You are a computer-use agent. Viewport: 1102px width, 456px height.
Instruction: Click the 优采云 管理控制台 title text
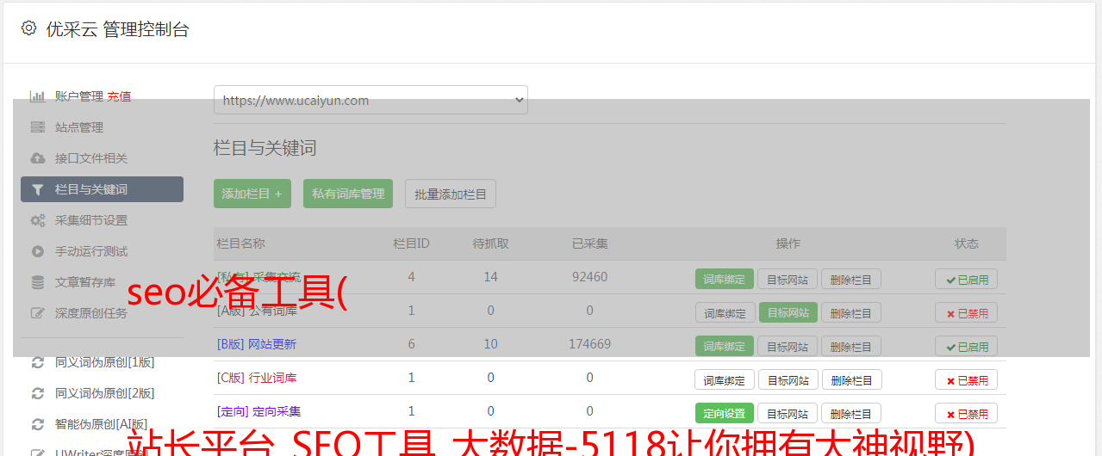117,29
